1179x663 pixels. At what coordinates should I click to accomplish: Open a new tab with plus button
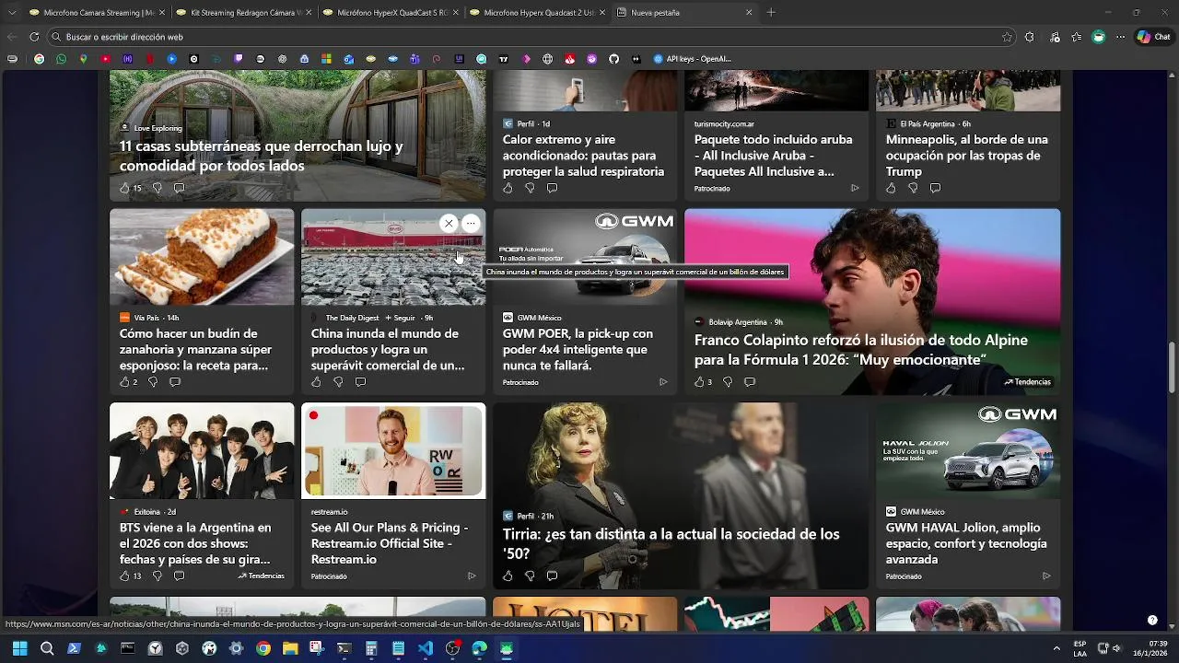pyautogui.click(x=771, y=13)
